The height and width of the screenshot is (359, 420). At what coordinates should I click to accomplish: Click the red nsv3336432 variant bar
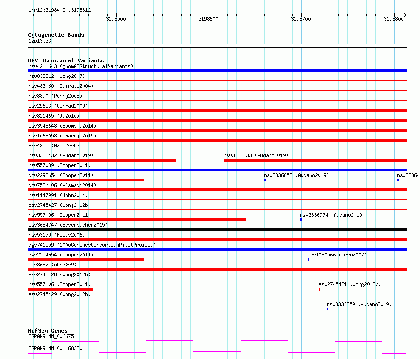102,160
